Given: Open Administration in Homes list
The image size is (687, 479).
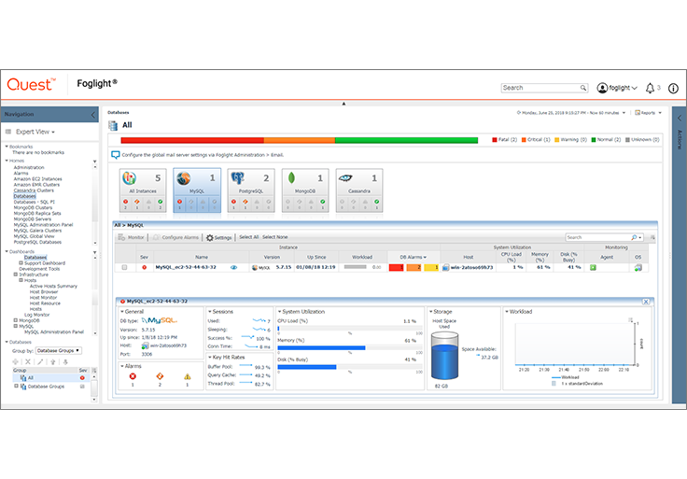Looking at the screenshot, I should [29, 167].
